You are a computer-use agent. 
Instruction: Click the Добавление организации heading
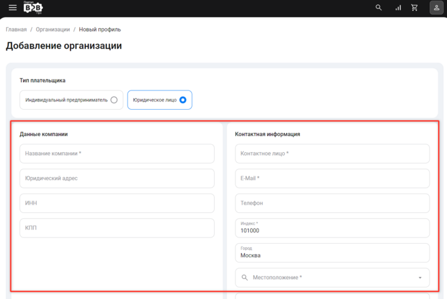64,46
